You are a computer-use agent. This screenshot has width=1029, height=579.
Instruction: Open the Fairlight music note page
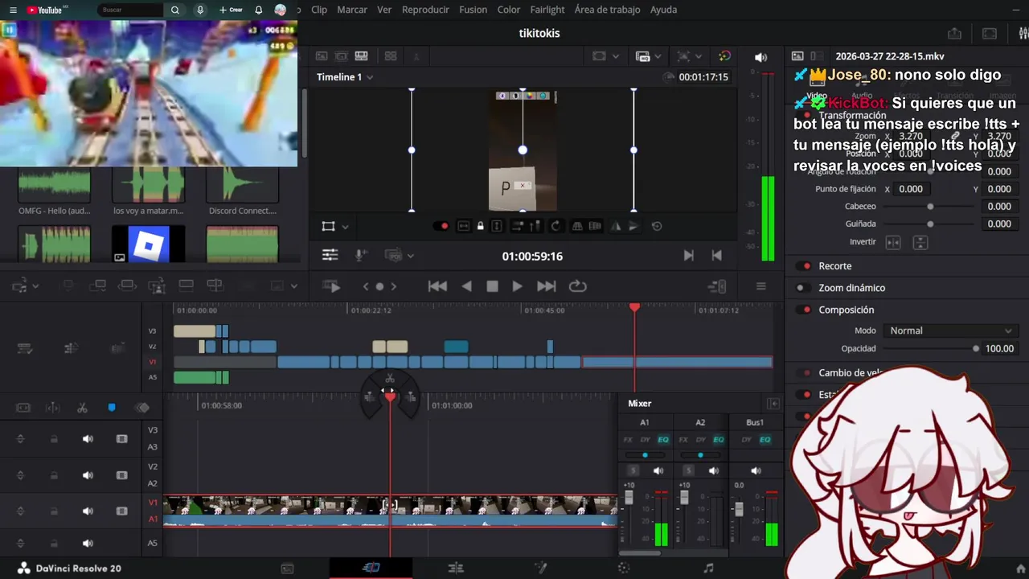click(708, 568)
